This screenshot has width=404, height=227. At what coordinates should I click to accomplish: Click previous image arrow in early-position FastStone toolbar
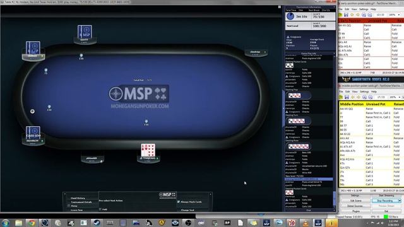point(352,15)
